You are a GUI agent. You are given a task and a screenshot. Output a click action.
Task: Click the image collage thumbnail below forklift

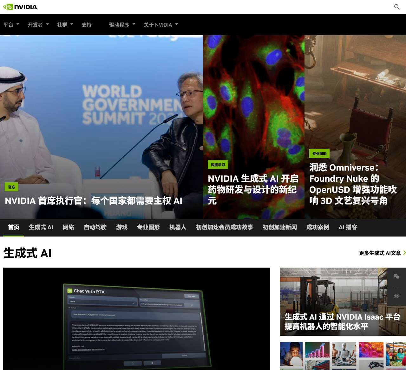(343, 356)
